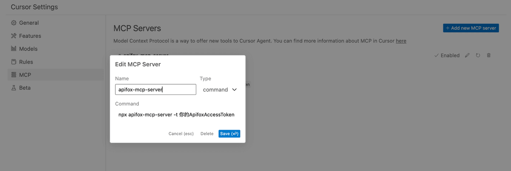511x171 pixels.
Task: Click the Models chart icon
Action: [14, 49]
